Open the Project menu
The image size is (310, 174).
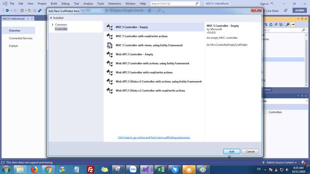(x=42, y=4)
